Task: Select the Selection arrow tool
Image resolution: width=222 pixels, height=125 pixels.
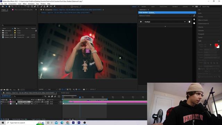Action: (x=6, y=7)
